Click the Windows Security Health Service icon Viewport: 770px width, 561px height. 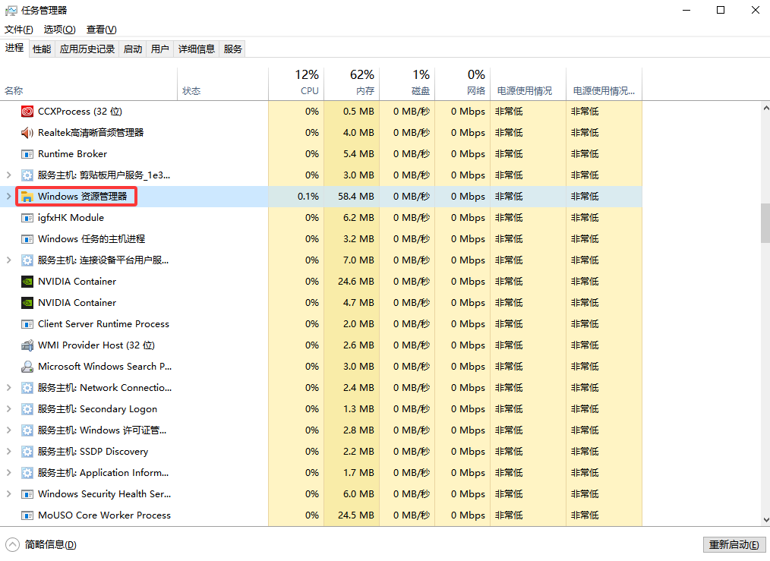[27, 494]
